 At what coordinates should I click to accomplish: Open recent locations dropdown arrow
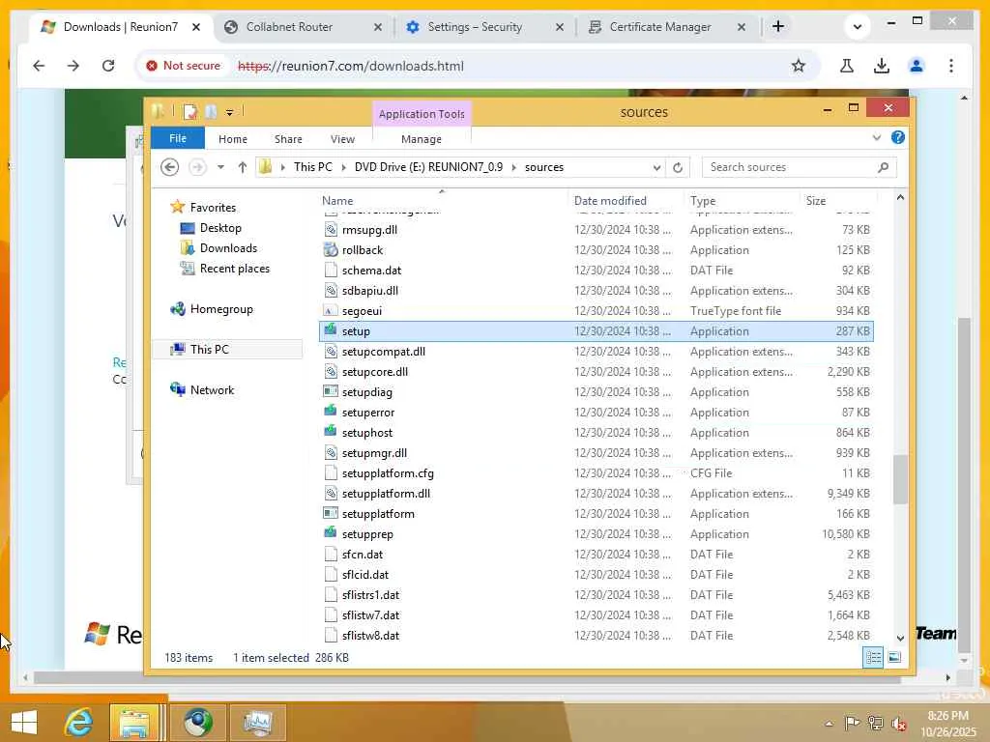click(220, 167)
